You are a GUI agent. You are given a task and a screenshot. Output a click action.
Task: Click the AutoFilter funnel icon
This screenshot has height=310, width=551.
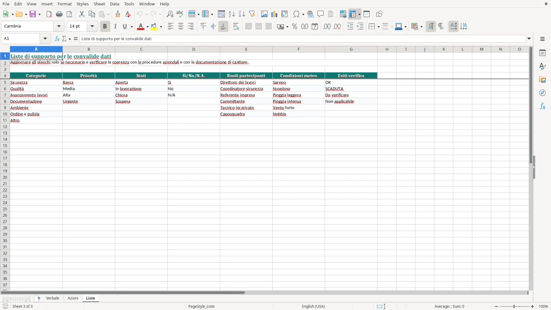tap(252, 14)
